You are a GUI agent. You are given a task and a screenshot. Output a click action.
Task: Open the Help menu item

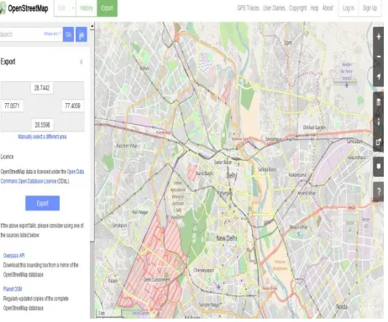click(x=314, y=8)
